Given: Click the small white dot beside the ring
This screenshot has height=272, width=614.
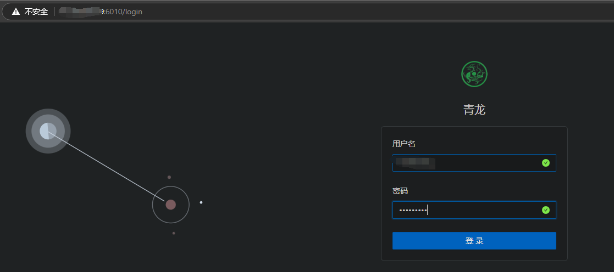Looking at the screenshot, I should click(x=201, y=202).
